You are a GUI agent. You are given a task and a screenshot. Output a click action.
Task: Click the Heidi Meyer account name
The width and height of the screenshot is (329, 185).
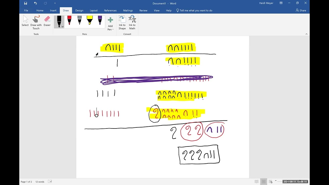tap(266, 3)
